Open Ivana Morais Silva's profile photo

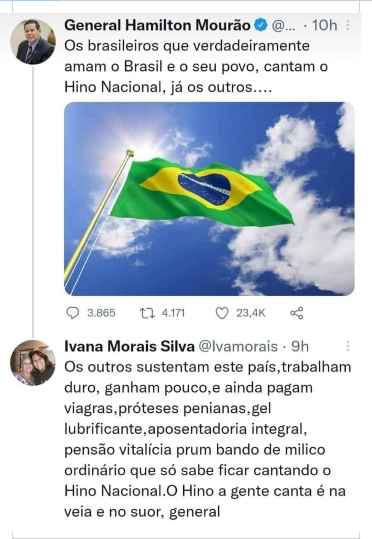[x=33, y=363]
